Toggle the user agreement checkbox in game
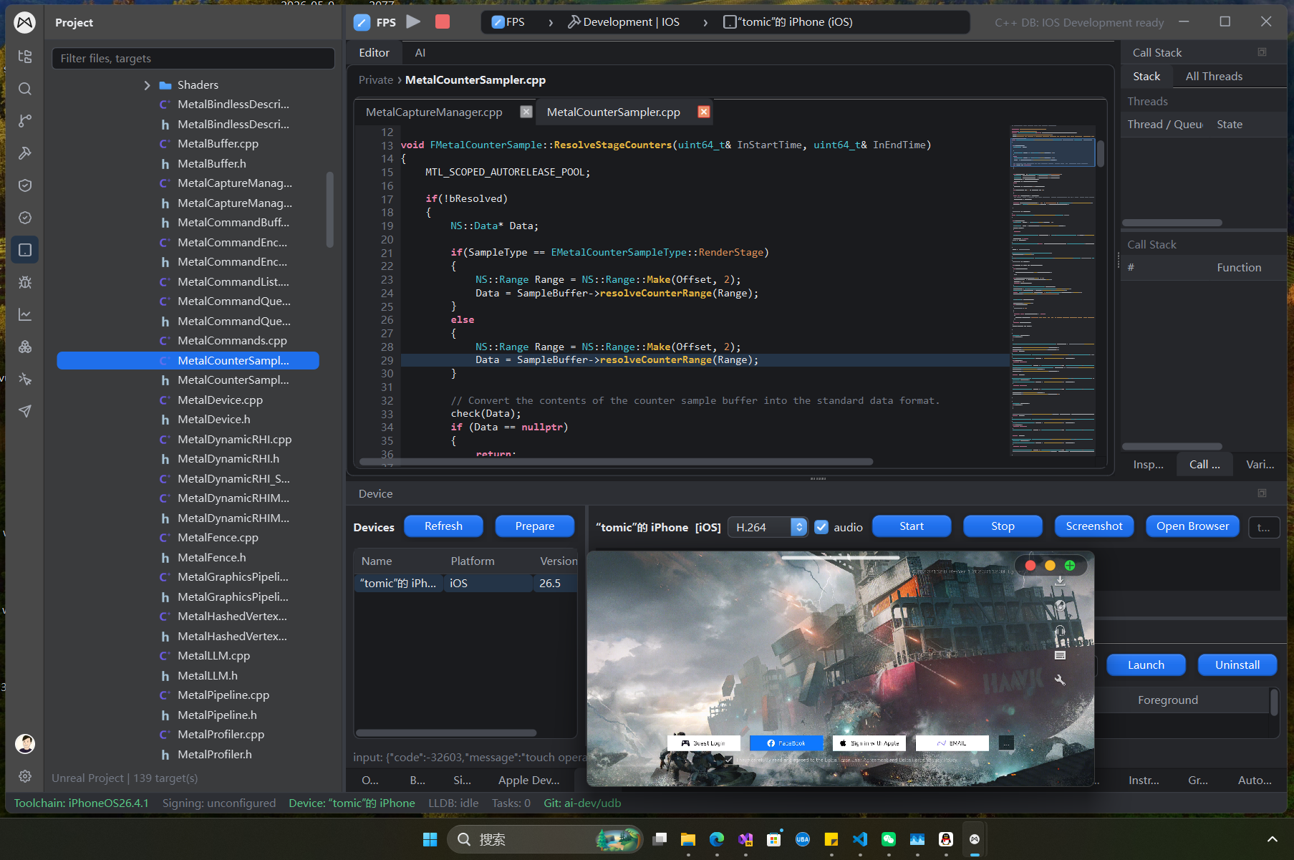Image resolution: width=1294 pixels, height=860 pixels. point(729,760)
